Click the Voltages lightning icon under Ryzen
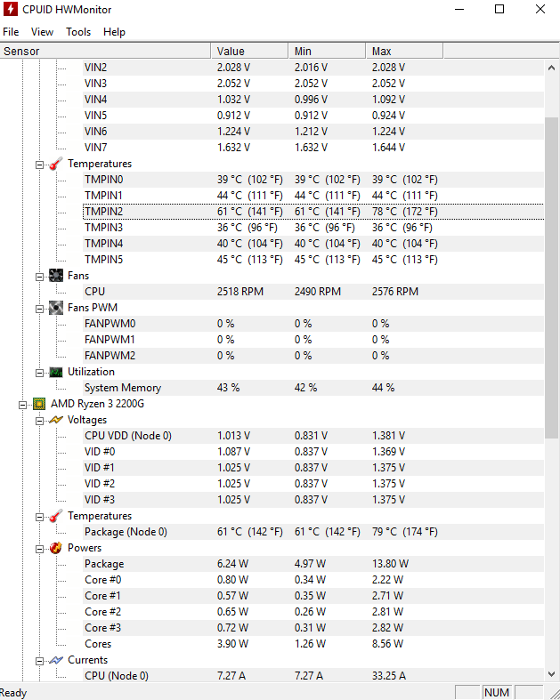Image resolution: width=560 pixels, height=700 pixels. tap(56, 420)
